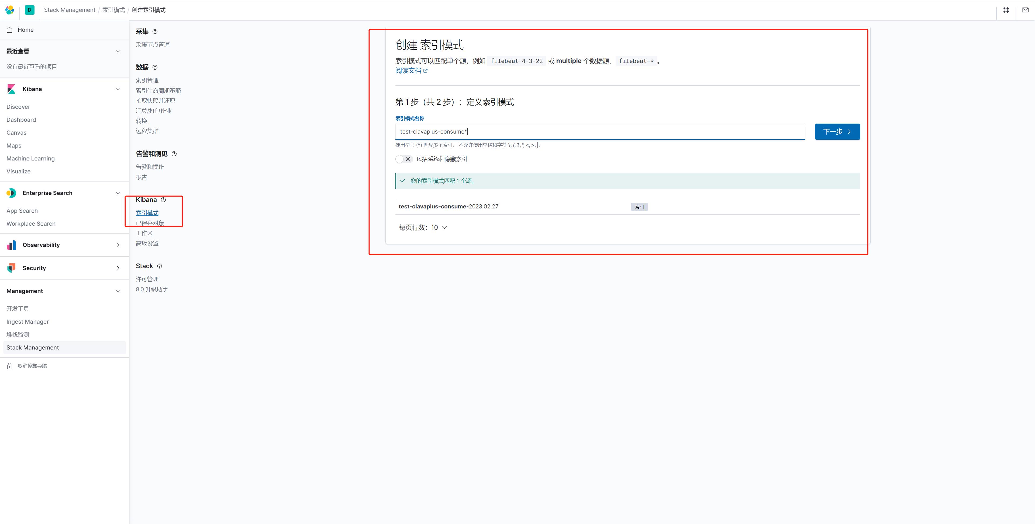
Task: Open 索引生命周期策略
Action: coord(158,91)
